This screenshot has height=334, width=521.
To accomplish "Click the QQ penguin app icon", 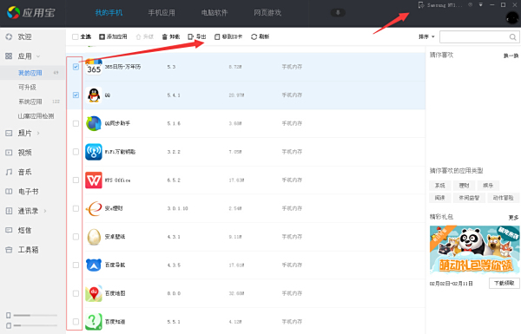I will click(x=94, y=95).
